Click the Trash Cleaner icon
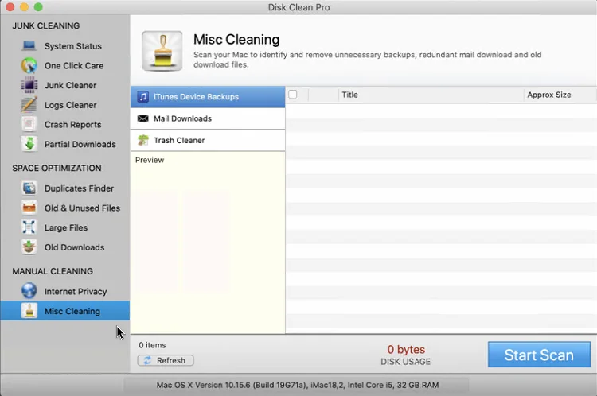Image resolution: width=597 pixels, height=396 pixels. (x=142, y=140)
